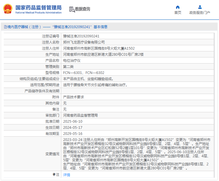Click 本产品由主机、坐垫和睡垫组成 text

(x=88, y=79)
